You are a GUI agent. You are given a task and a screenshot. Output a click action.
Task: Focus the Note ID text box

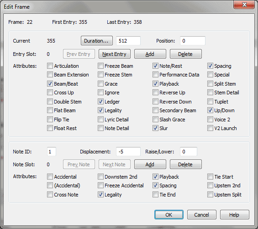pyautogui.click(x=52, y=152)
